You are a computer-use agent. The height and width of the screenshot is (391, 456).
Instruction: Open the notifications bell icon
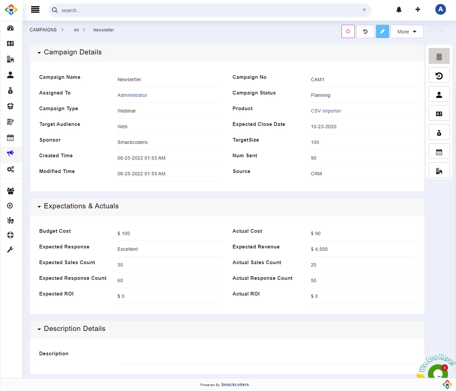(x=399, y=10)
